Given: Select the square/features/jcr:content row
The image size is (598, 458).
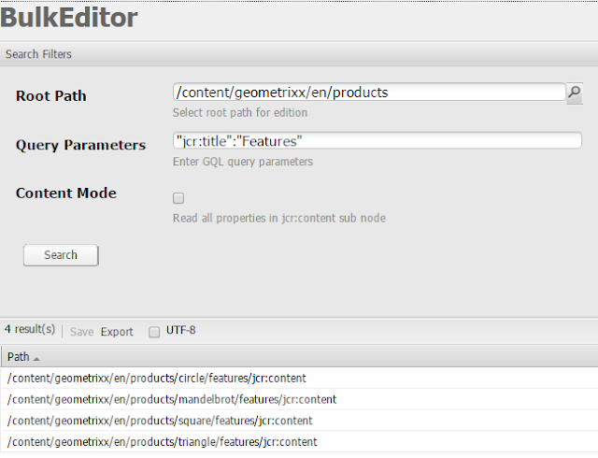Looking at the screenshot, I should 299,421.
